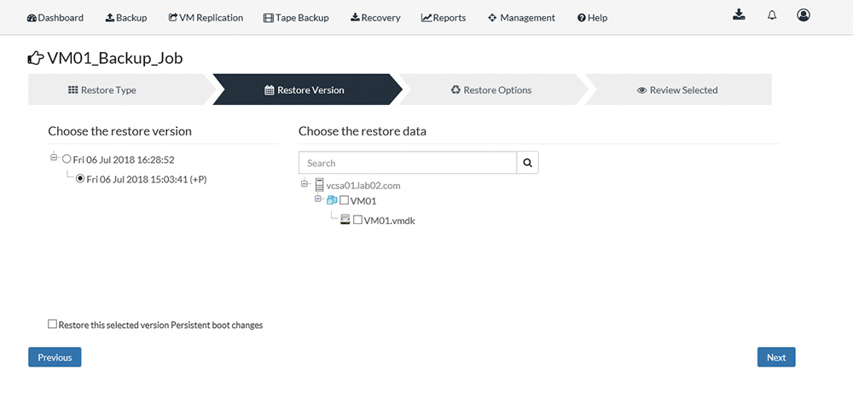Screen dimensions: 853x398
Task: Open the user account icon
Action: (x=803, y=15)
